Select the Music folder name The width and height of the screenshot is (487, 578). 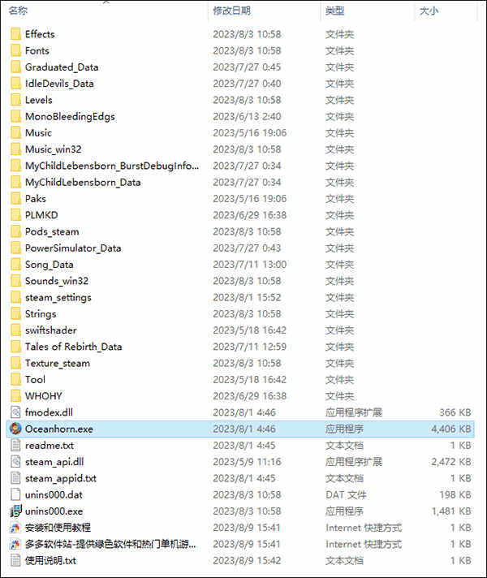38,132
